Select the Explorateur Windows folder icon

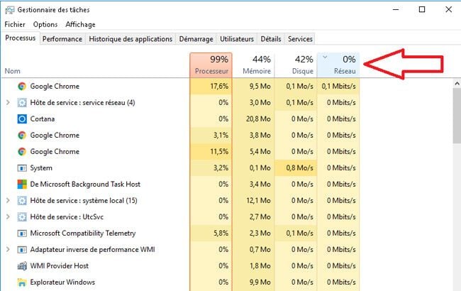point(22,282)
